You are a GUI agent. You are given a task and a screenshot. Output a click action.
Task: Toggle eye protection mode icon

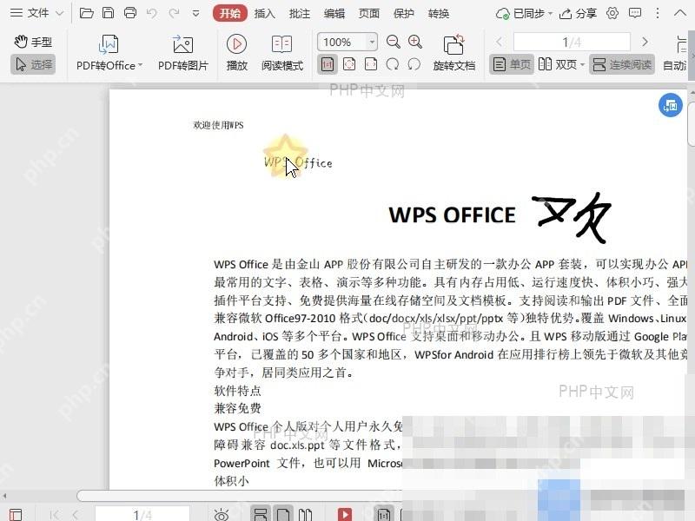pyautogui.click(x=222, y=515)
